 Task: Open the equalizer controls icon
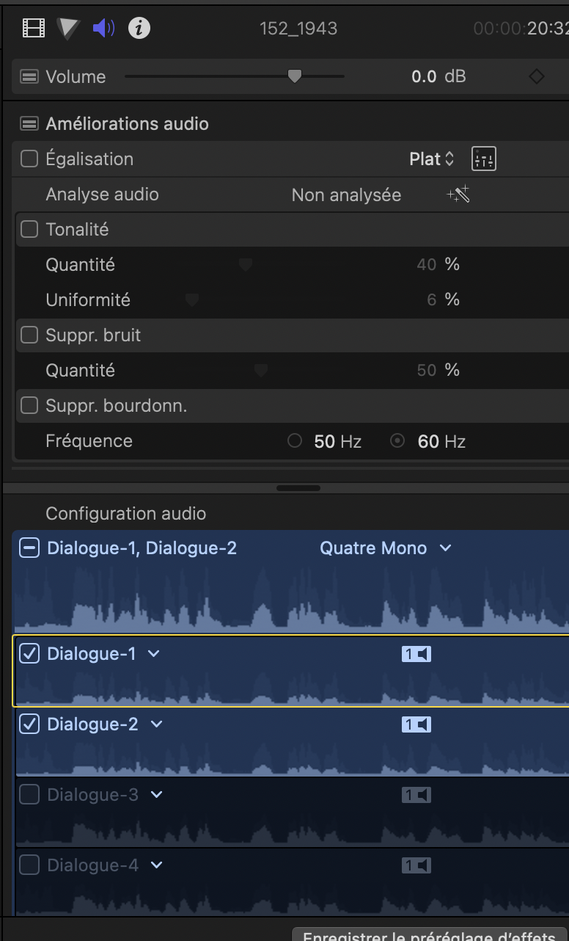pyautogui.click(x=484, y=159)
